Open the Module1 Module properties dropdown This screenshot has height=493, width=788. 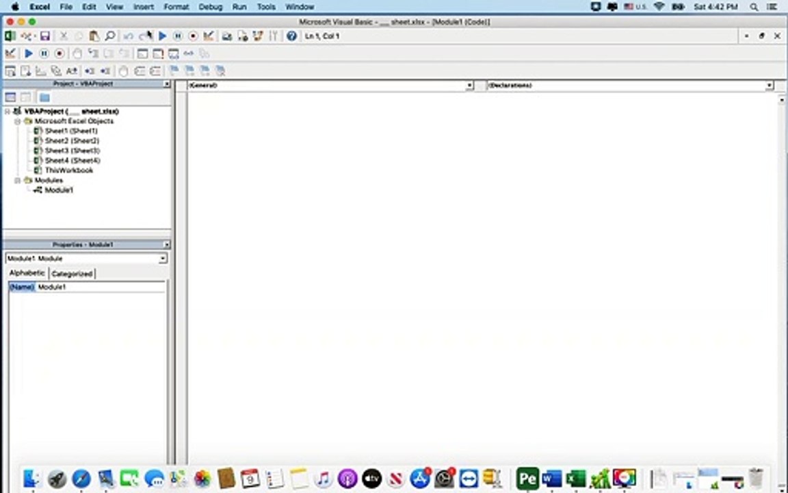coord(162,259)
